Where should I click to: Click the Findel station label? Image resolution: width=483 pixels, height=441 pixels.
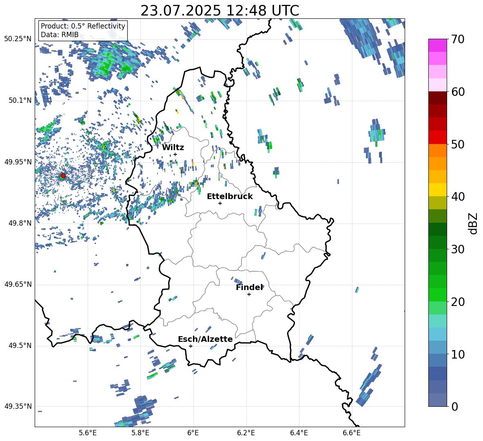pos(249,287)
